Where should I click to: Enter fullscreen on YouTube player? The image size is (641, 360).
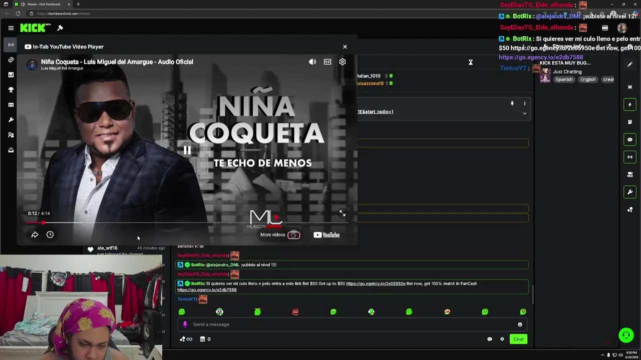click(343, 213)
